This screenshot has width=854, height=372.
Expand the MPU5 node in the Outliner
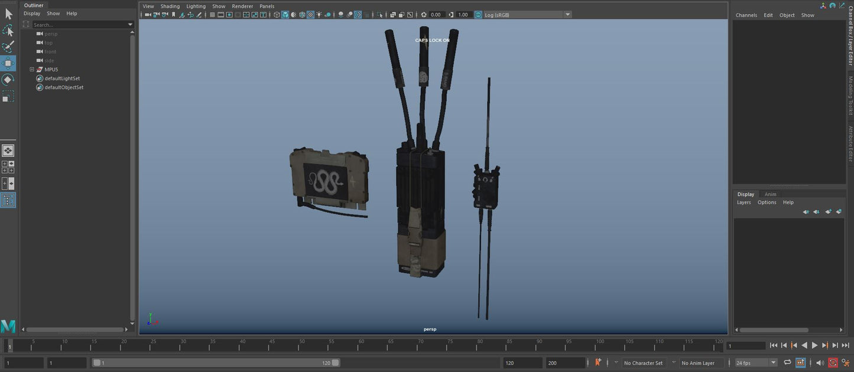(x=31, y=69)
